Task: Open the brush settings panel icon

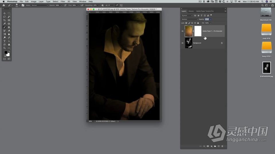Action: pos(23,5)
